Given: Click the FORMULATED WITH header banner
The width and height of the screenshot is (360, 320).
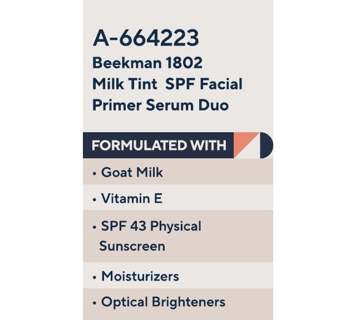Looking at the screenshot, I should tap(178, 146).
